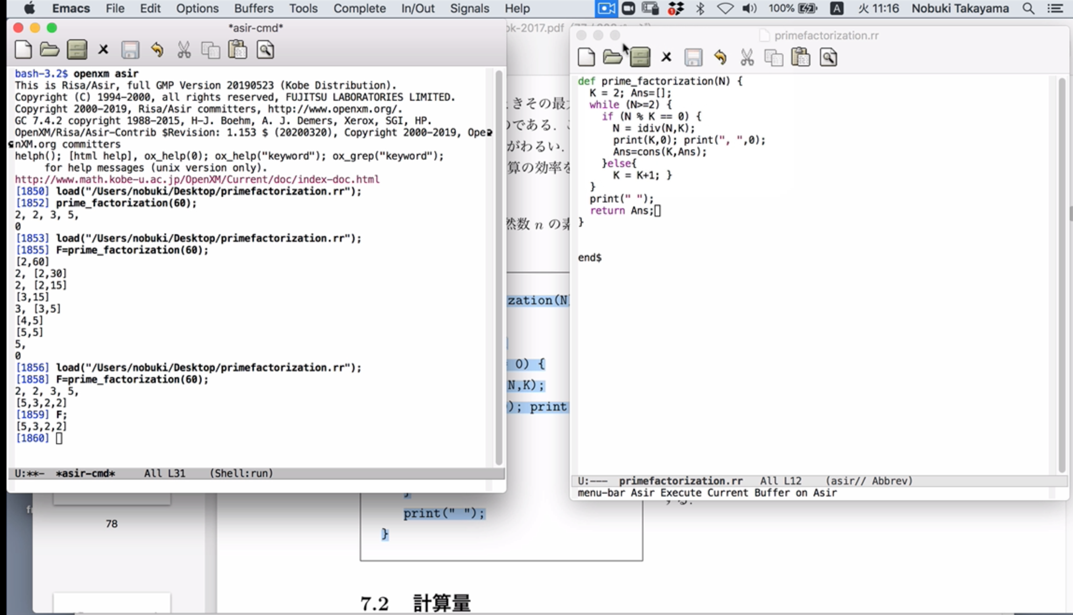Click 'Ans=cons(K,Ans);' line in editor
The height and width of the screenshot is (615, 1073).
coord(660,152)
